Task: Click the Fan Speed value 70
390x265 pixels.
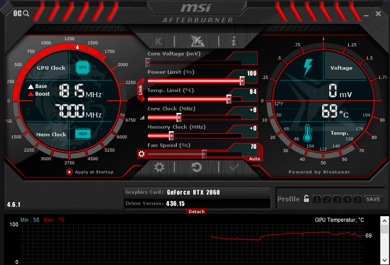Action: pyautogui.click(x=253, y=146)
